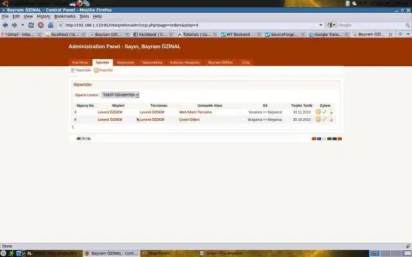Click details icon for order dated 30.10.2010

click(x=318, y=119)
